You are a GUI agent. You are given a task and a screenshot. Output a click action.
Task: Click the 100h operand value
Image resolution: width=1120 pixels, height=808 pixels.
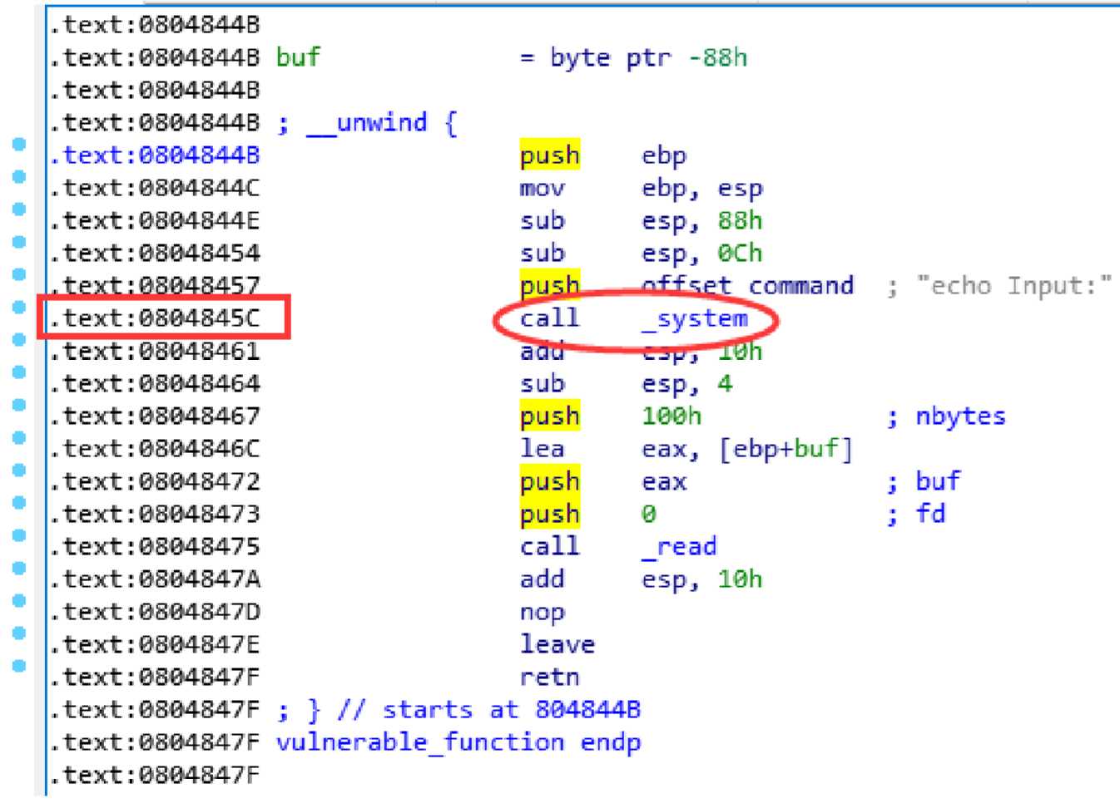click(x=672, y=416)
